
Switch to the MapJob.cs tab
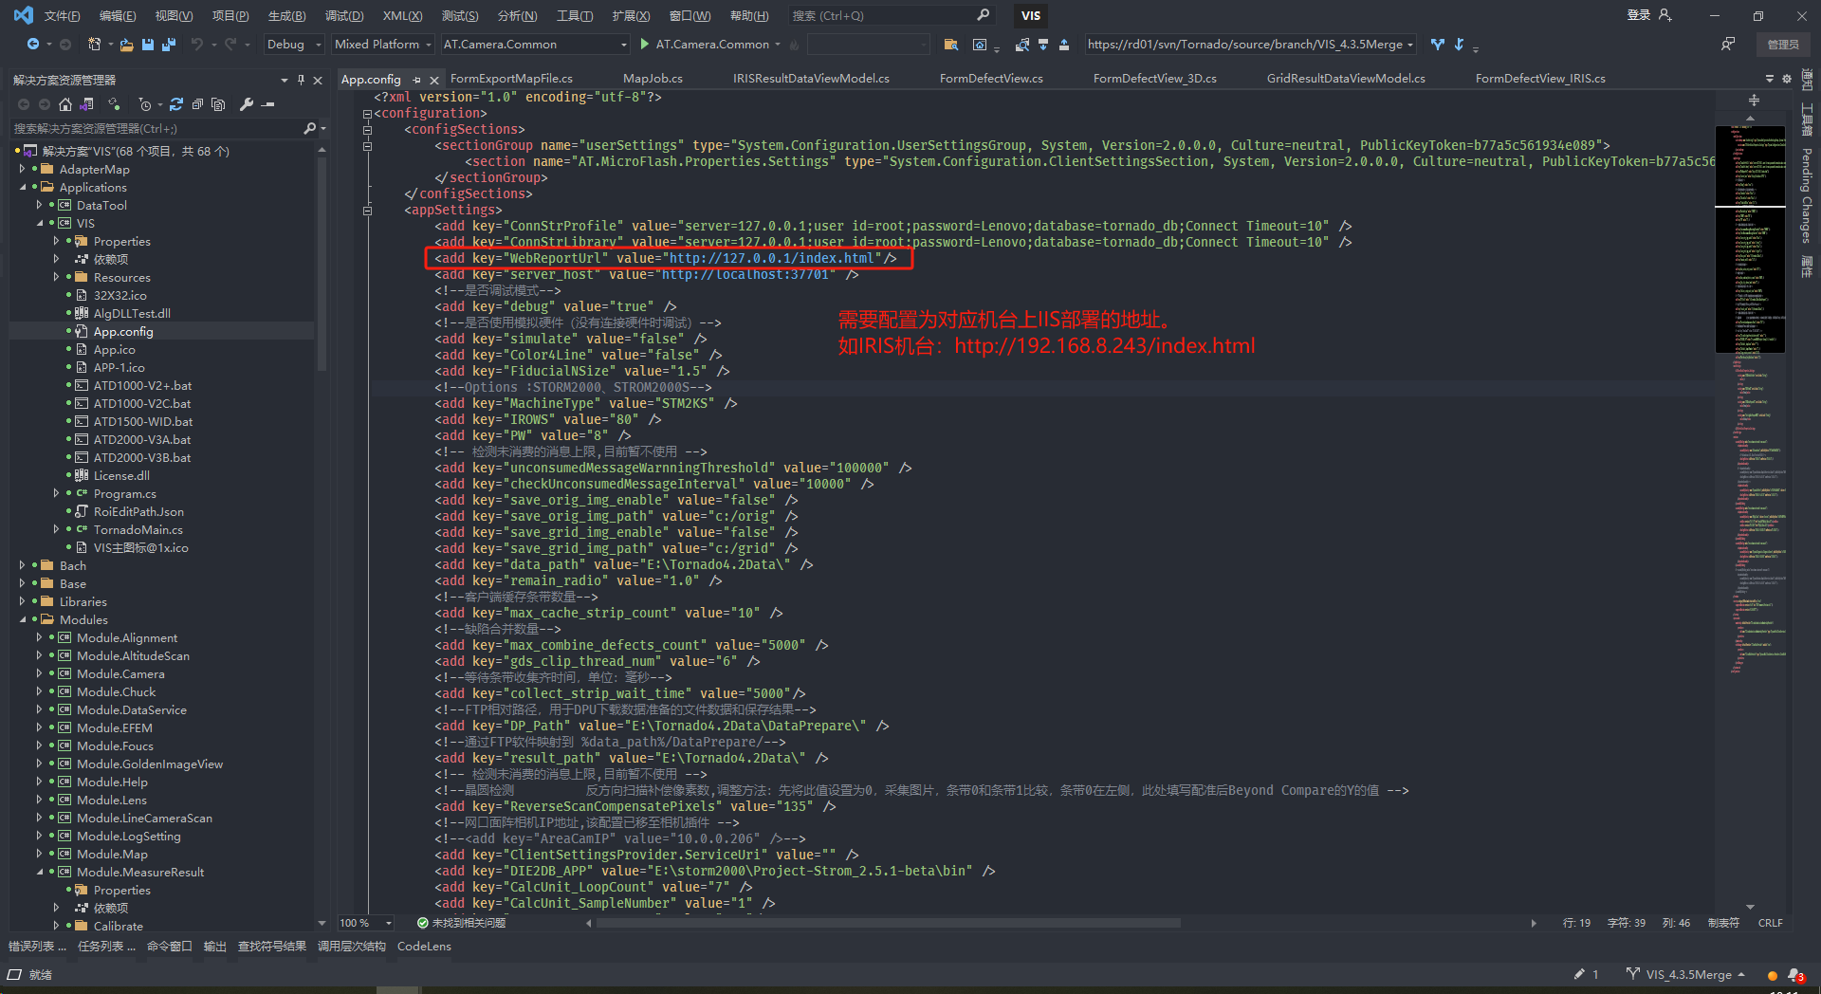pyautogui.click(x=653, y=79)
